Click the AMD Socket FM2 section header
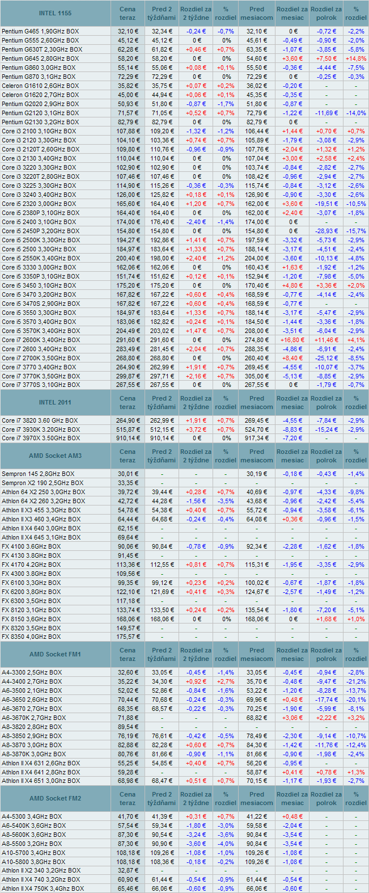369x893 pixels. [x=55, y=799]
